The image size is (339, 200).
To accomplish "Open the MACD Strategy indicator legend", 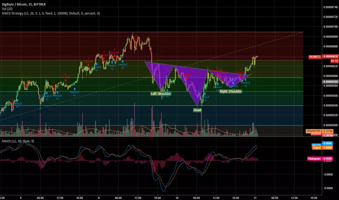I will 51,13.
